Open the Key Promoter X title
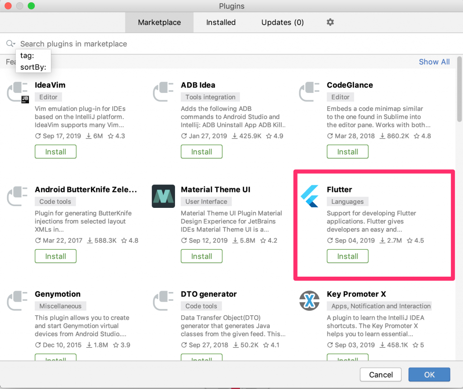 coord(356,294)
